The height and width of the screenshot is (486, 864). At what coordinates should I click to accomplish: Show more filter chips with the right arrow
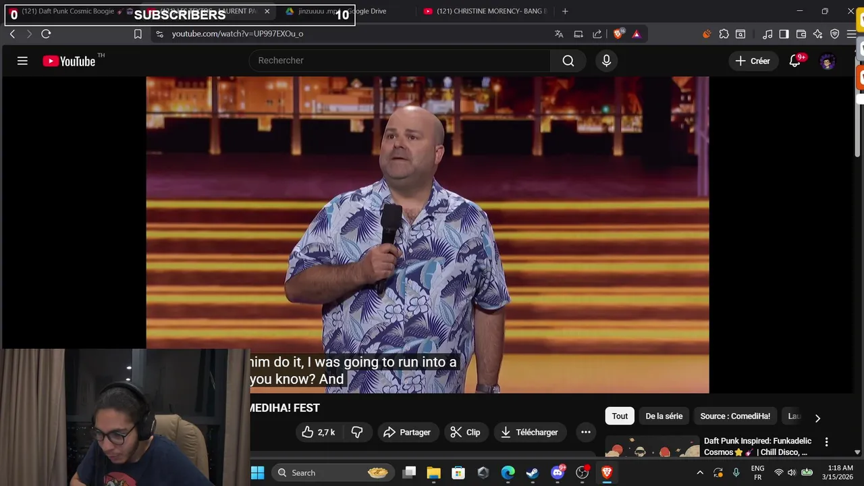coord(817,418)
